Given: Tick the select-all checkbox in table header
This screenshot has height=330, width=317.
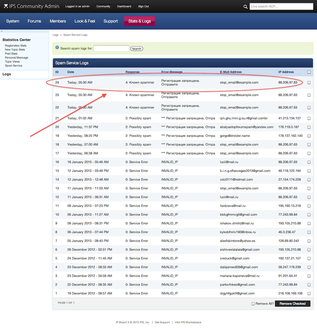Looking at the screenshot, I should (309, 72).
